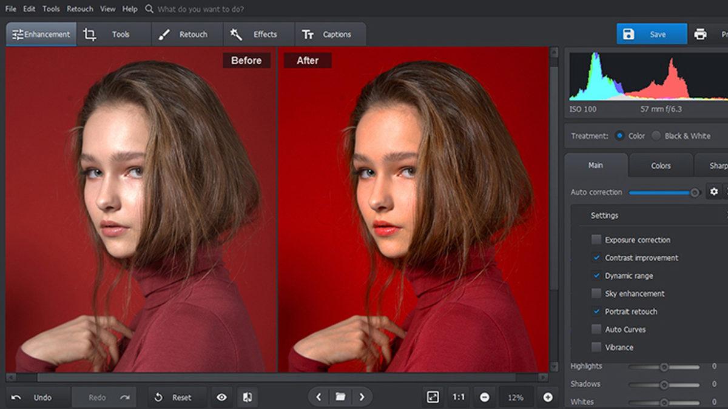Click the fit-to-screen zoom icon
The image size is (728, 409).
[433, 397]
